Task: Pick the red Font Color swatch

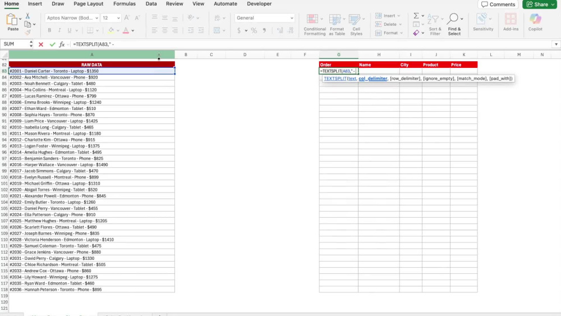Action: (126, 31)
